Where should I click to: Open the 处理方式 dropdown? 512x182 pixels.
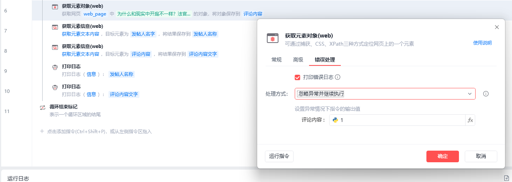pos(385,94)
